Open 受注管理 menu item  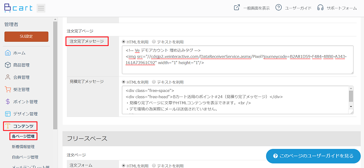(21, 89)
